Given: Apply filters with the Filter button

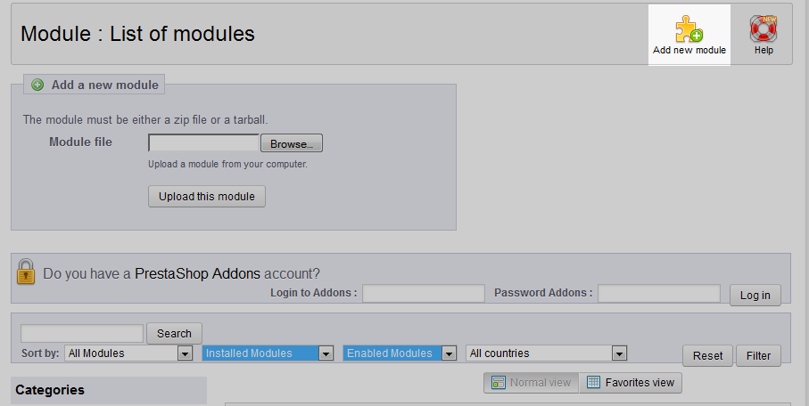Looking at the screenshot, I should 758,355.
